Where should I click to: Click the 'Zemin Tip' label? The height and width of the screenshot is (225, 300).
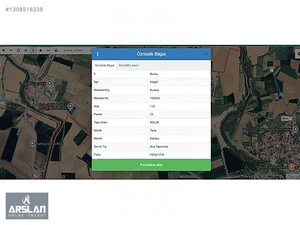pos(100,147)
